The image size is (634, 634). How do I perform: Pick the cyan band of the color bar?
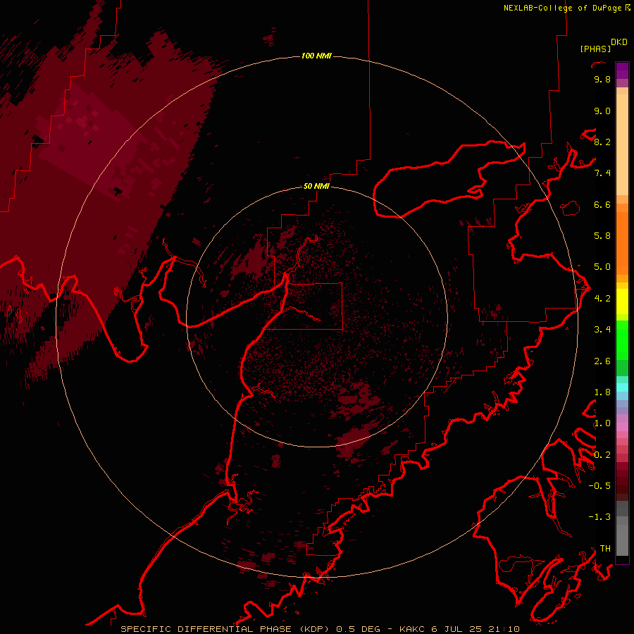(x=622, y=387)
